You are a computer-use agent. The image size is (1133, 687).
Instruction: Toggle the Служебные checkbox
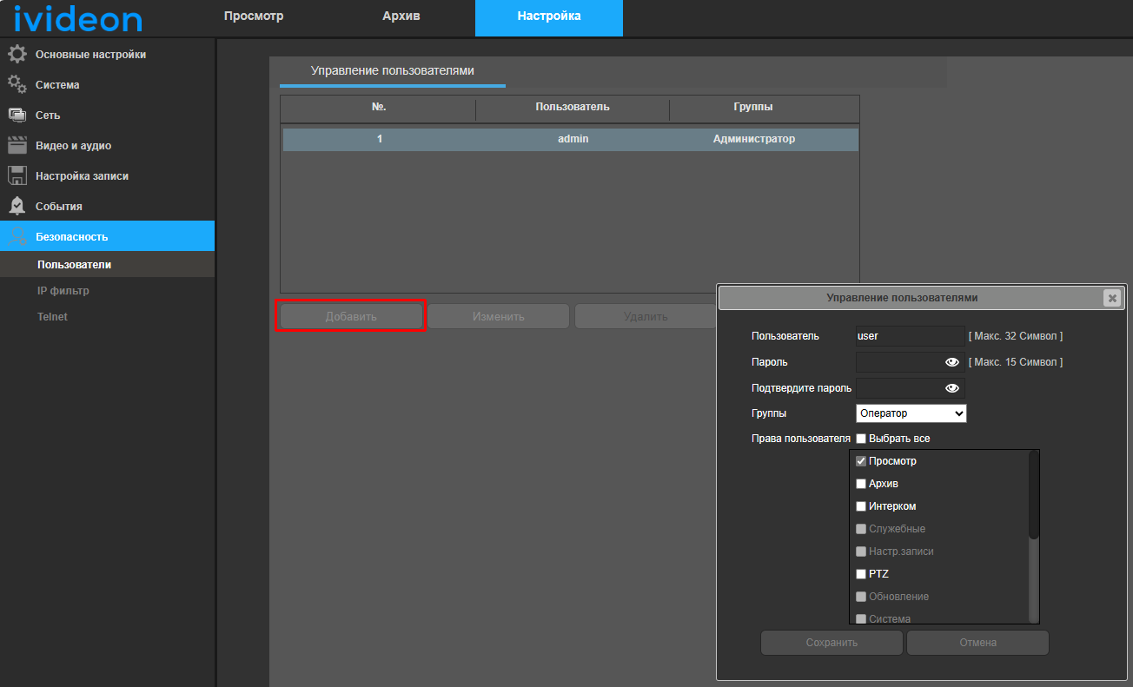tap(861, 529)
